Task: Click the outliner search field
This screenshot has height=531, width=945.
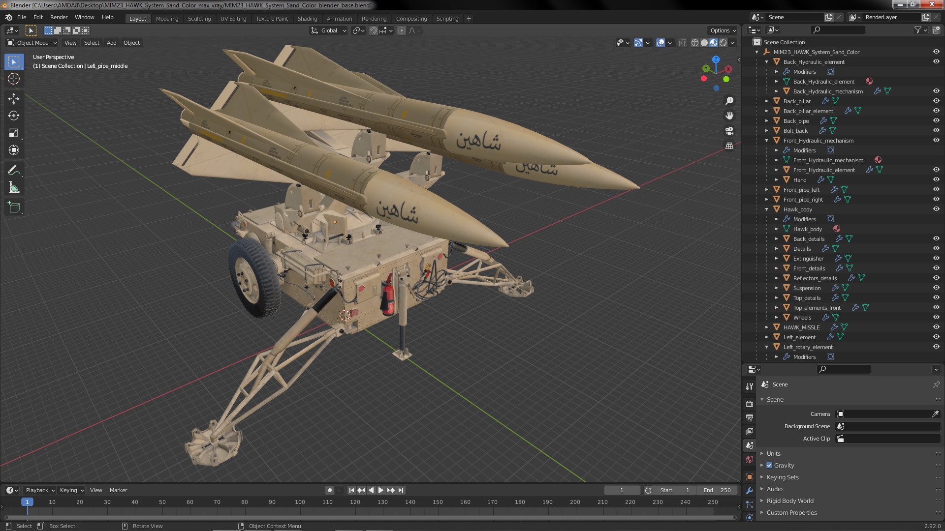Action: coord(837,30)
